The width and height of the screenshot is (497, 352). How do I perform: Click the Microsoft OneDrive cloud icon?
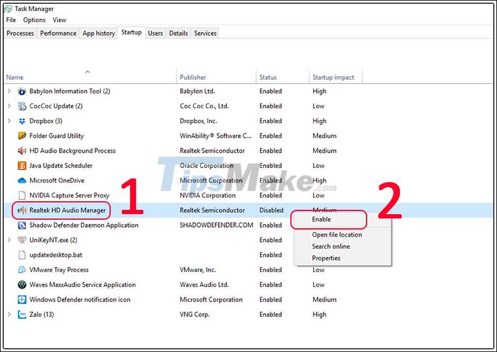22,180
